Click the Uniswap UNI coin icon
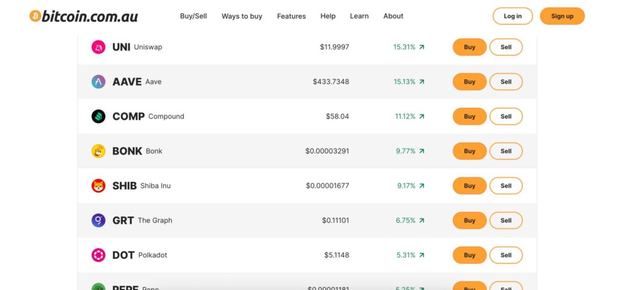 pos(98,47)
